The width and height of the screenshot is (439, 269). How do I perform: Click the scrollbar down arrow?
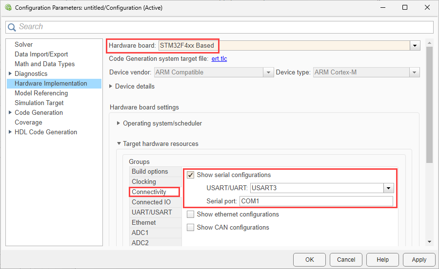point(429,242)
